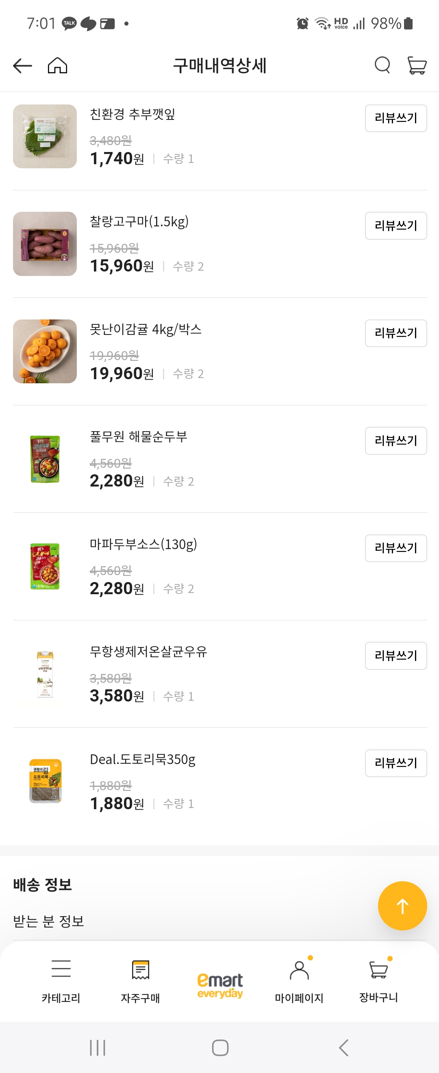Open the cart icon in header
Viewport: 439px width, 1073px height.
click(417, 65)
